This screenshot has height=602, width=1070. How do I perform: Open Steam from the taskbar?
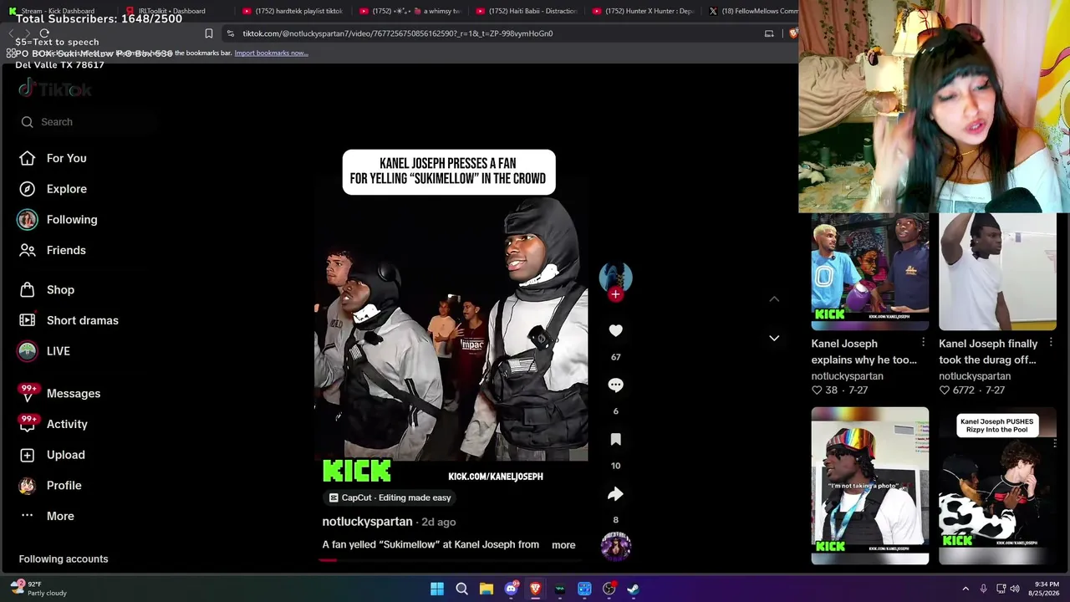[634, 589]
